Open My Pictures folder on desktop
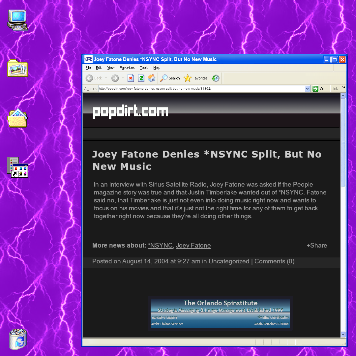The image size is (356, 356). click(17, 68)
